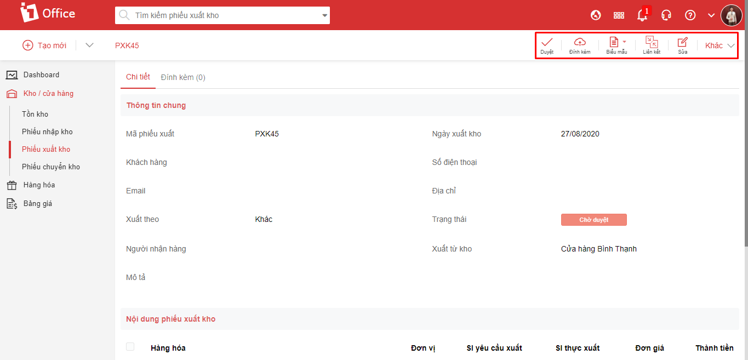Click the Duyệt approve checkmark icon

547,43
